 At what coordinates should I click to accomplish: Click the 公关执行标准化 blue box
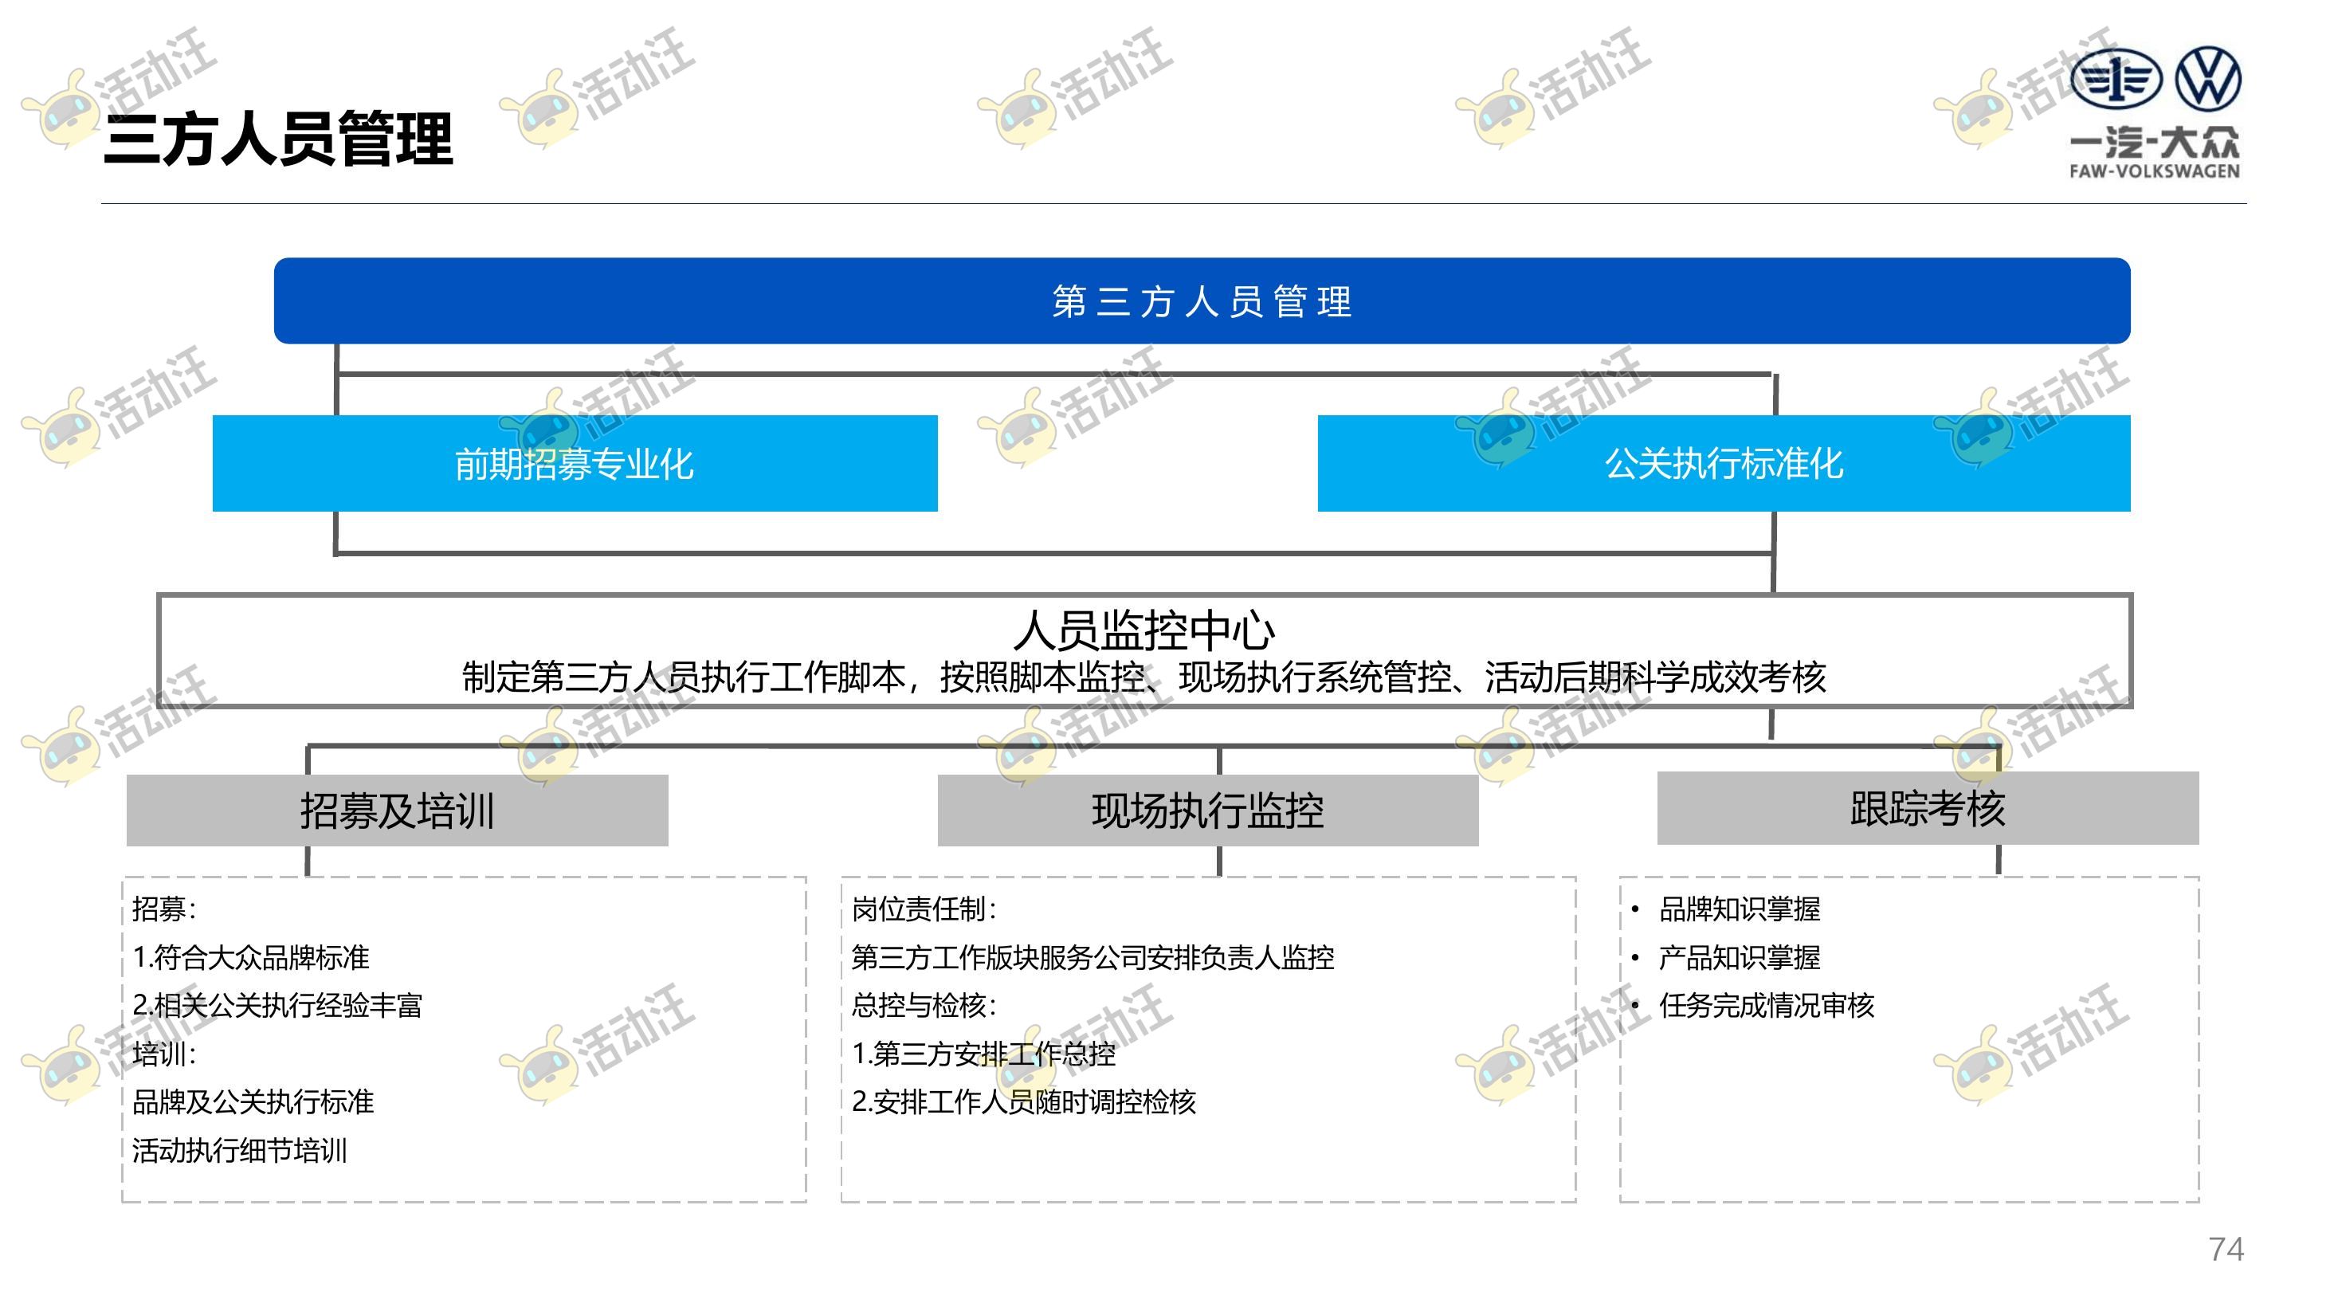[1724, 464]
